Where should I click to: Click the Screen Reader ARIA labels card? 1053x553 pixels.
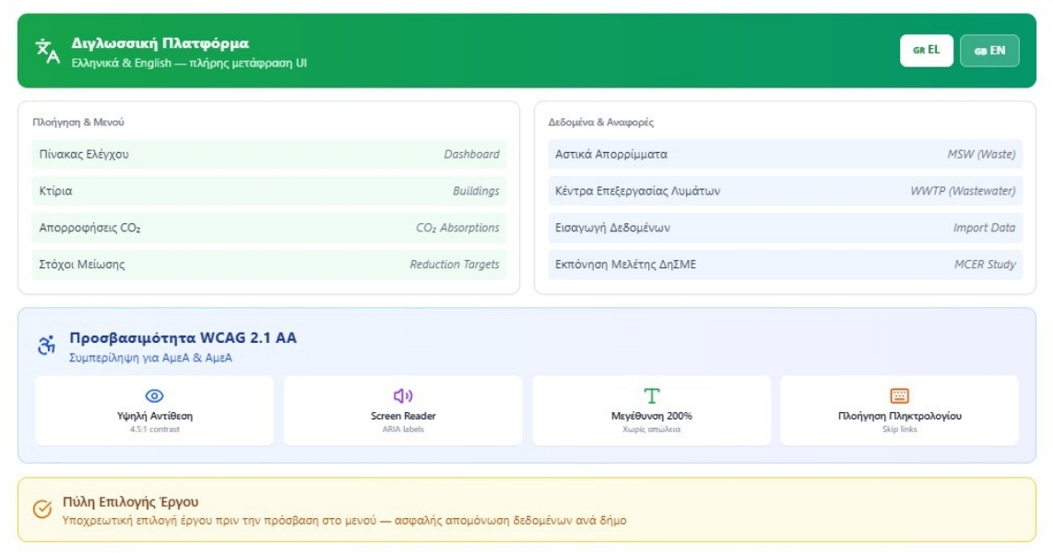tap(403, 410)
